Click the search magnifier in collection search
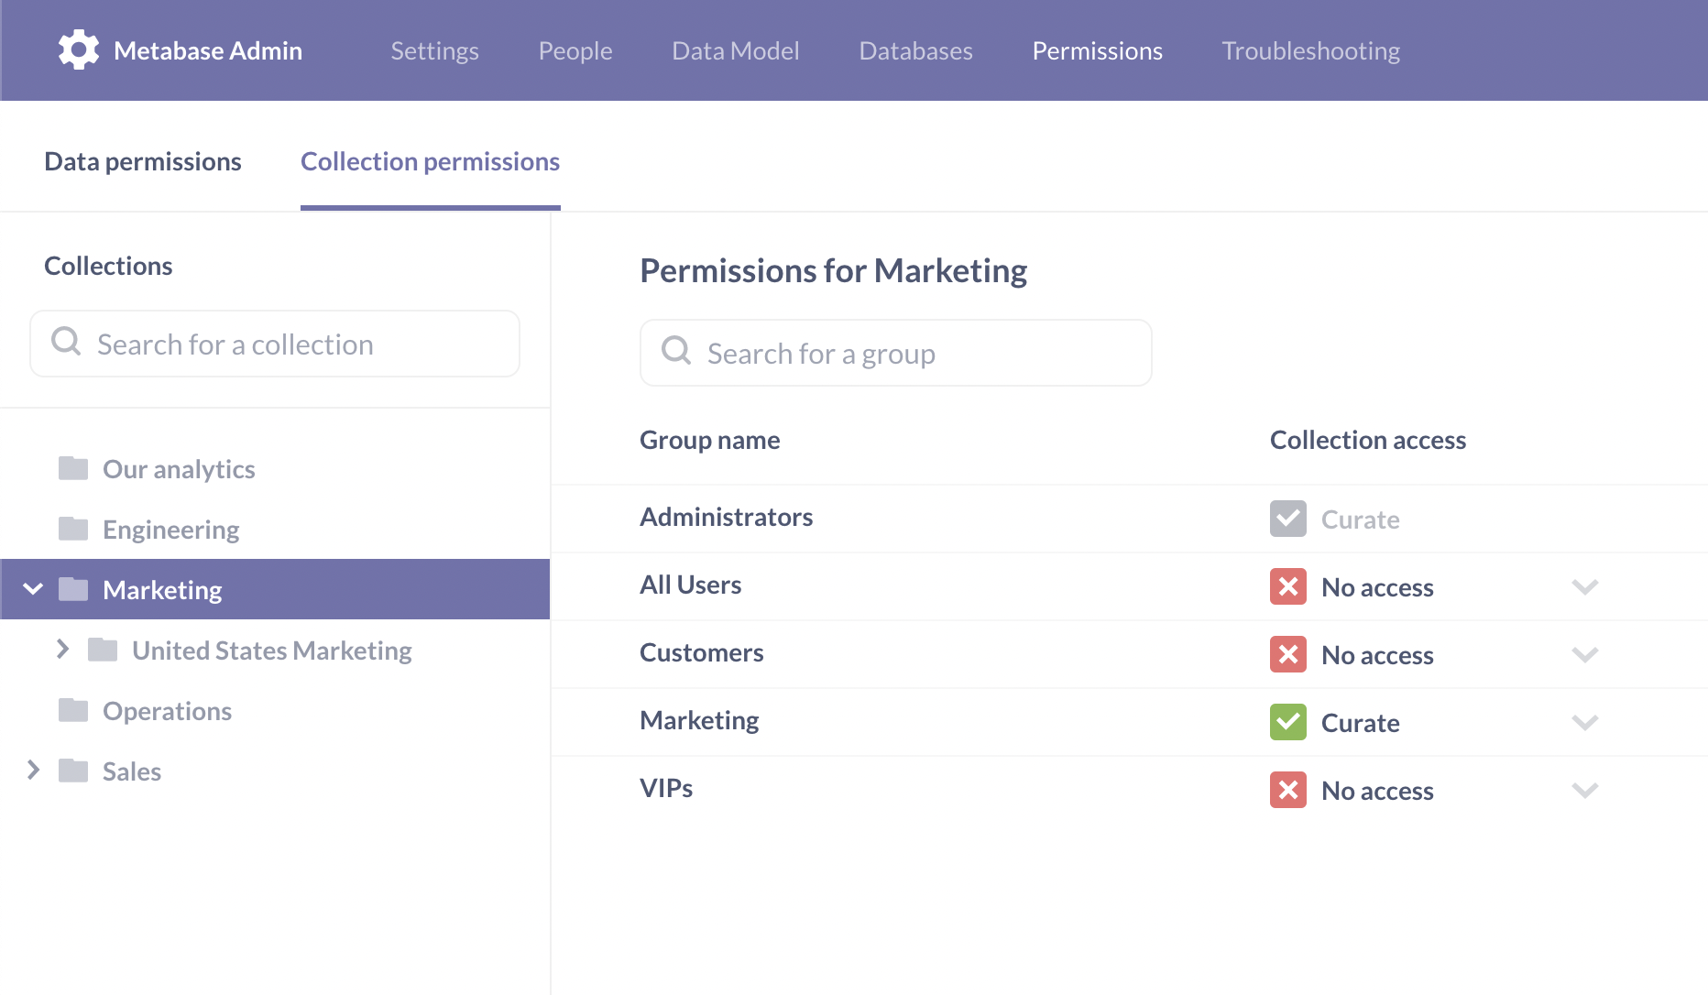 click(x=65, y=341)
